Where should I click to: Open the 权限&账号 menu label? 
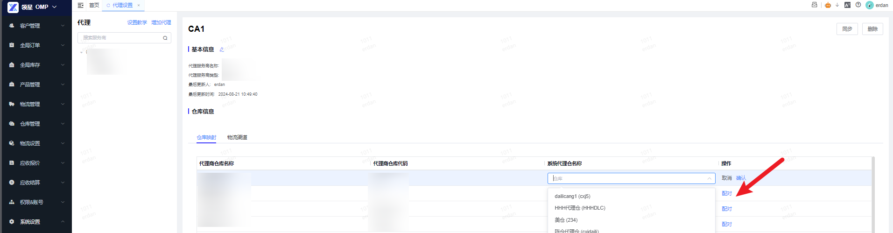pos(31,202)
